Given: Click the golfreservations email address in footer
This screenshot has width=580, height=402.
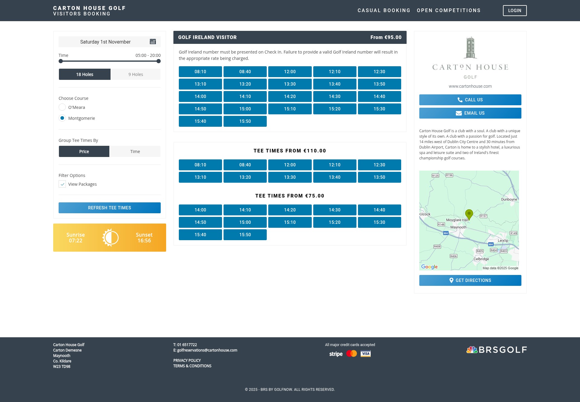Looking at the screenshot, I should point(207,350).
